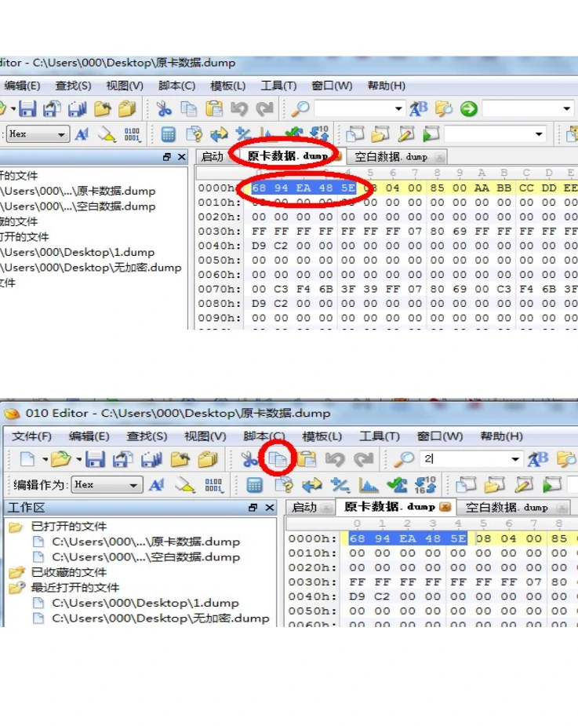Close the 原卡数据.dump tab in the lower window
This screenshot has height=726, width=578.
point(445,508)
